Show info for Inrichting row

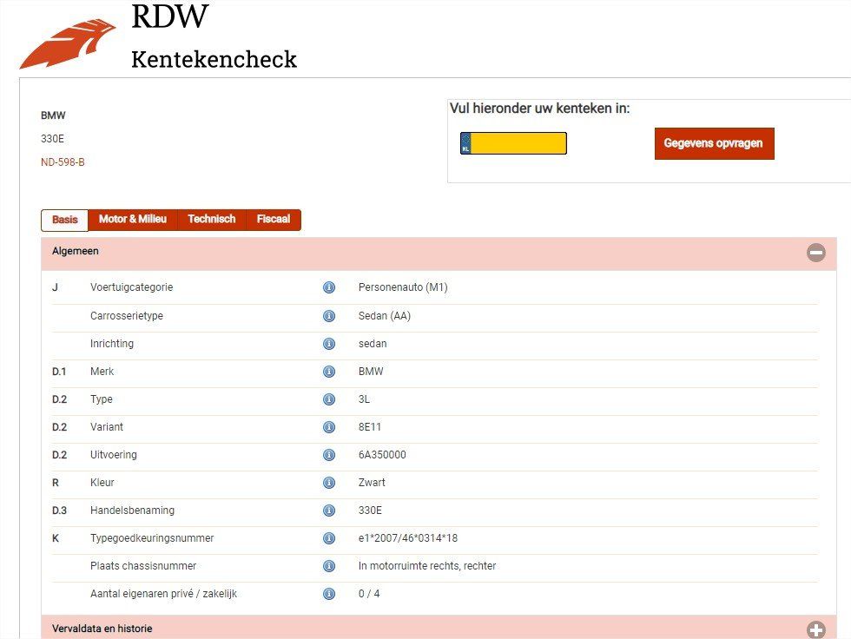329,343
